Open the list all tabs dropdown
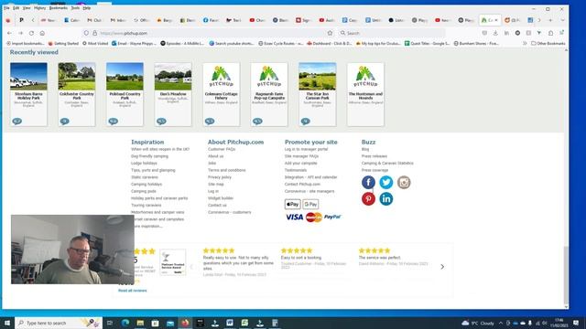This screenshot has height=329, width=586. coord(562,20)
